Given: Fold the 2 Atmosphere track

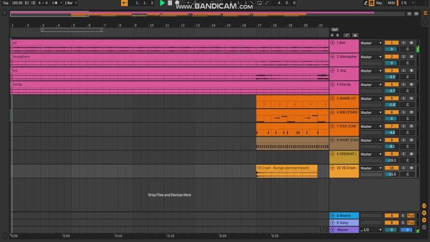Looking at the screenshot, I should [332, 57].
